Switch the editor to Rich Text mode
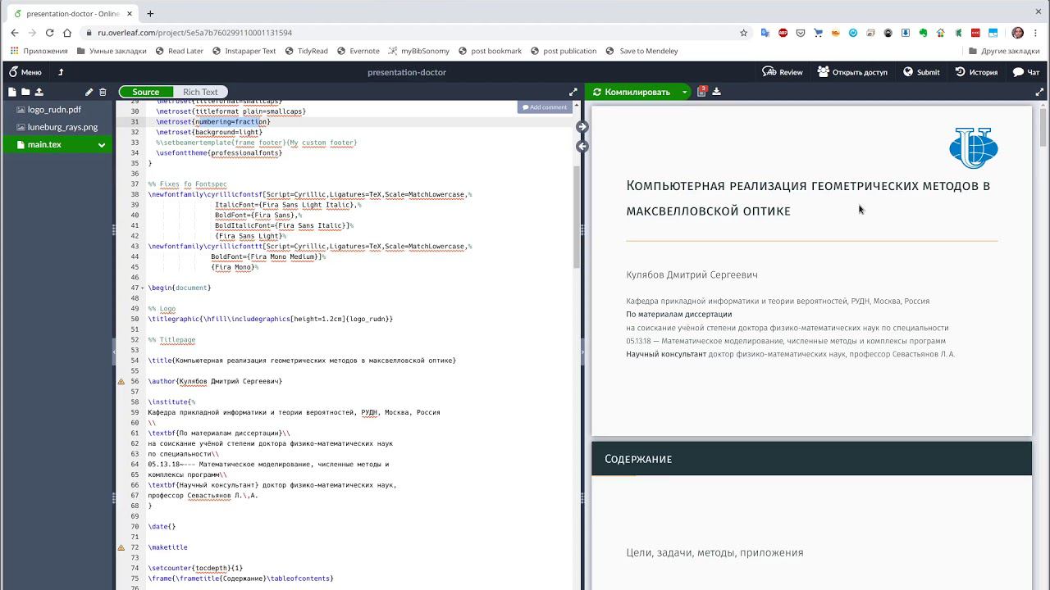 [x=200, y=92]
